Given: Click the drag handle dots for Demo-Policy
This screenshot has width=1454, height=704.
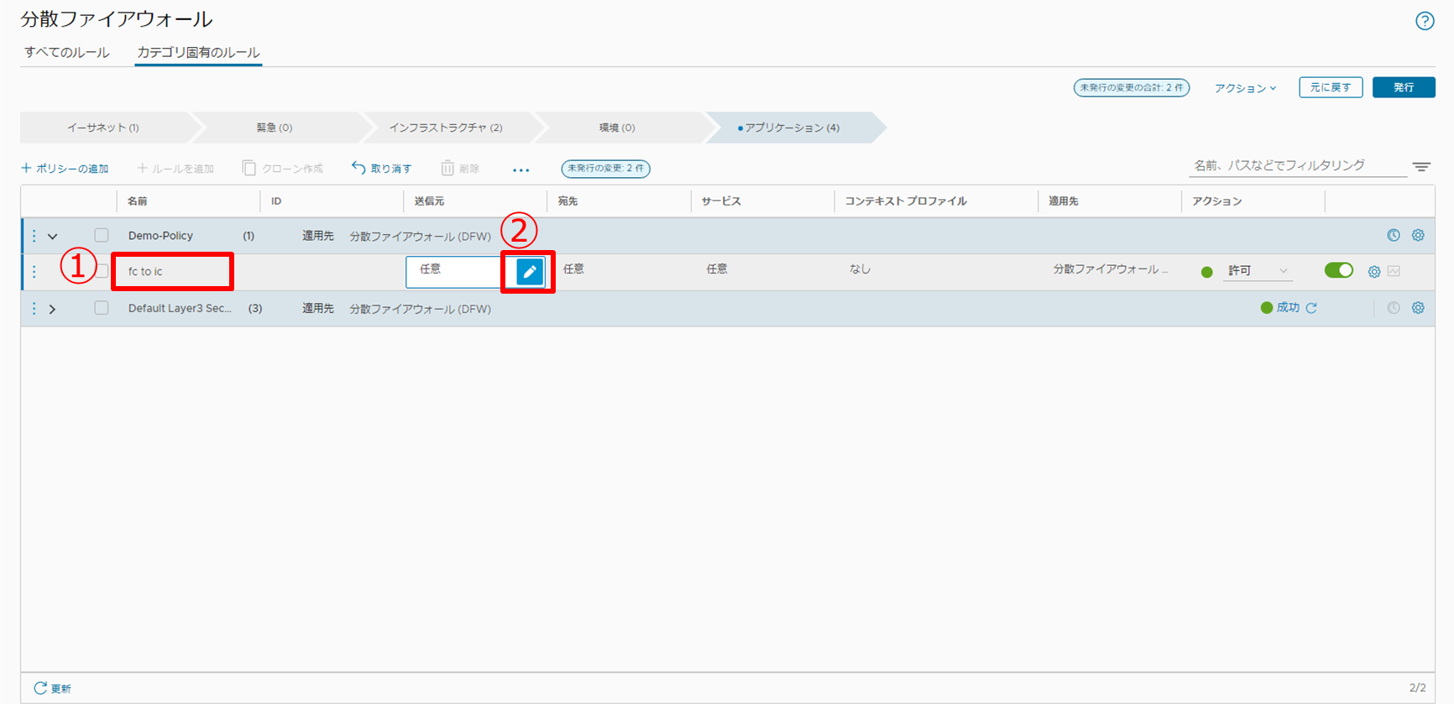Looking at the screenshot, I should (x=34, y=236).
